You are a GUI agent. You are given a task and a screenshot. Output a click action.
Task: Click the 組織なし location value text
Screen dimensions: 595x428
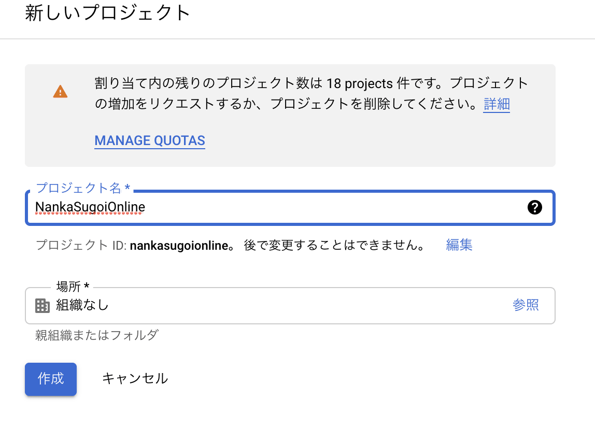[x=82, y=305]
